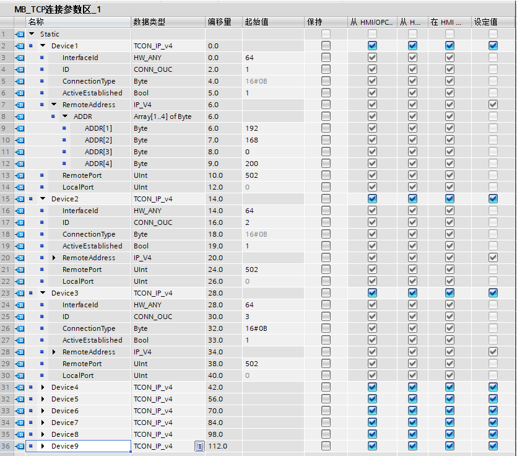Image resolution: width=517 pixels, height=456 pixels.
Task: Select row number 36 header
Action: coord(7,446)
